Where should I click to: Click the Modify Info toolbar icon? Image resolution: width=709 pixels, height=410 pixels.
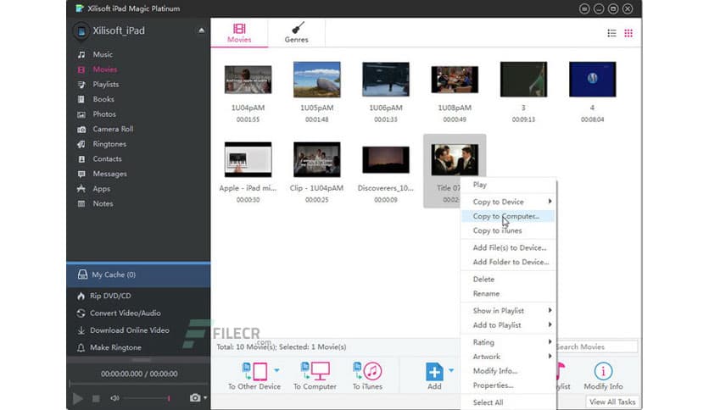click(x=603, y=371)
